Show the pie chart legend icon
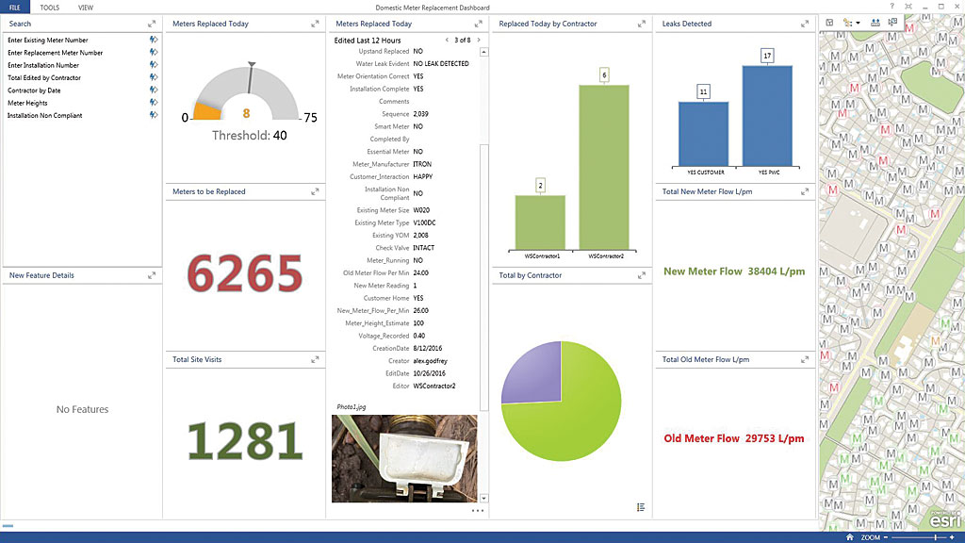965x543 pixels. point(641,507)
